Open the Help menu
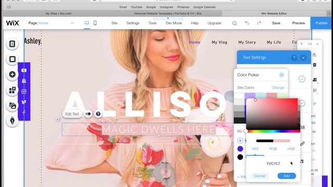 click(195, 23)
